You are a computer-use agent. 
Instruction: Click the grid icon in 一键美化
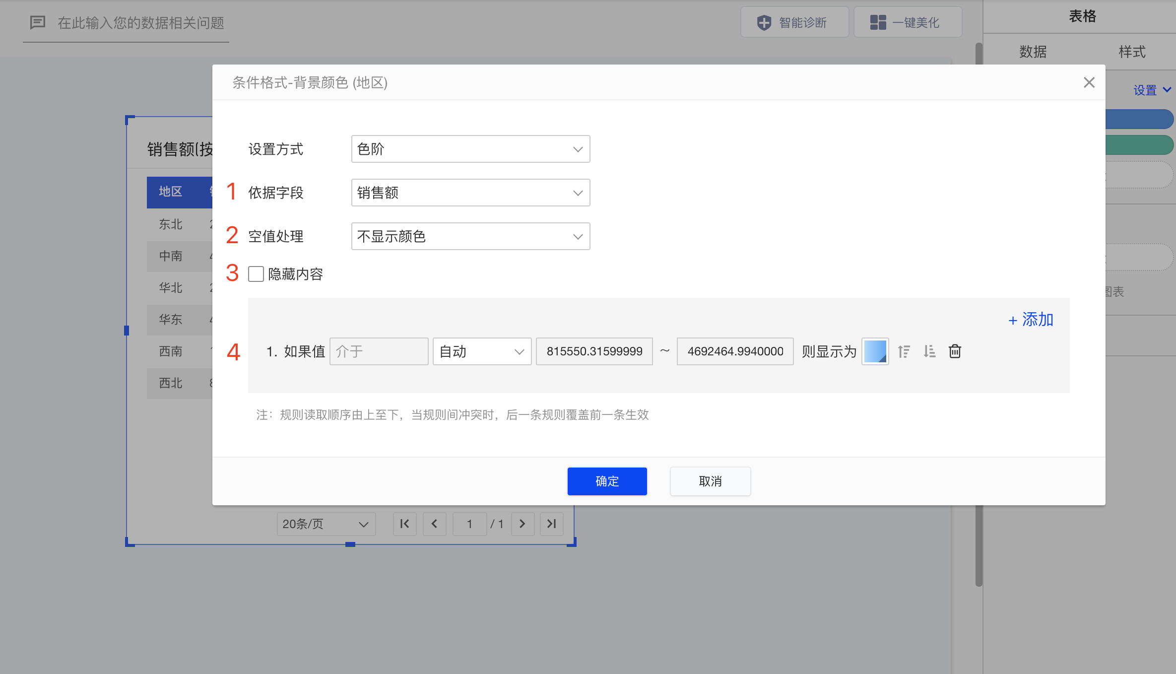click(878, 22)
